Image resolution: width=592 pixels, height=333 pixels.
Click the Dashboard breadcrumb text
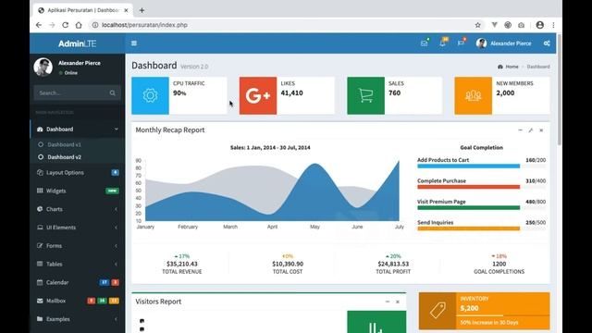538,67
